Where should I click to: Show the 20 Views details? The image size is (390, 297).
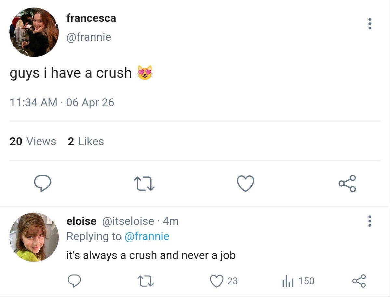[x=33, y=141]
